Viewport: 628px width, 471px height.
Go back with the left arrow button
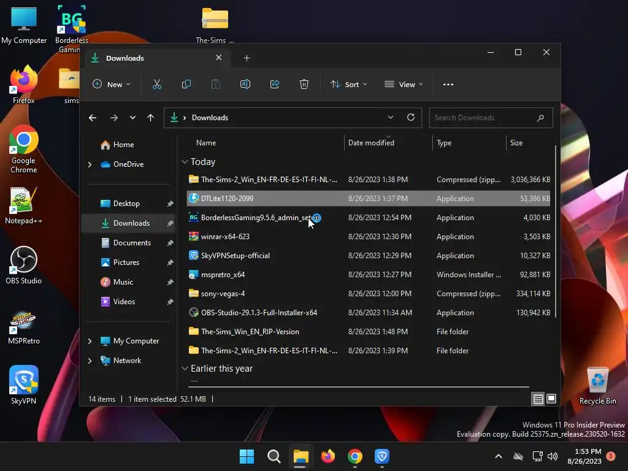coord(93,118)
